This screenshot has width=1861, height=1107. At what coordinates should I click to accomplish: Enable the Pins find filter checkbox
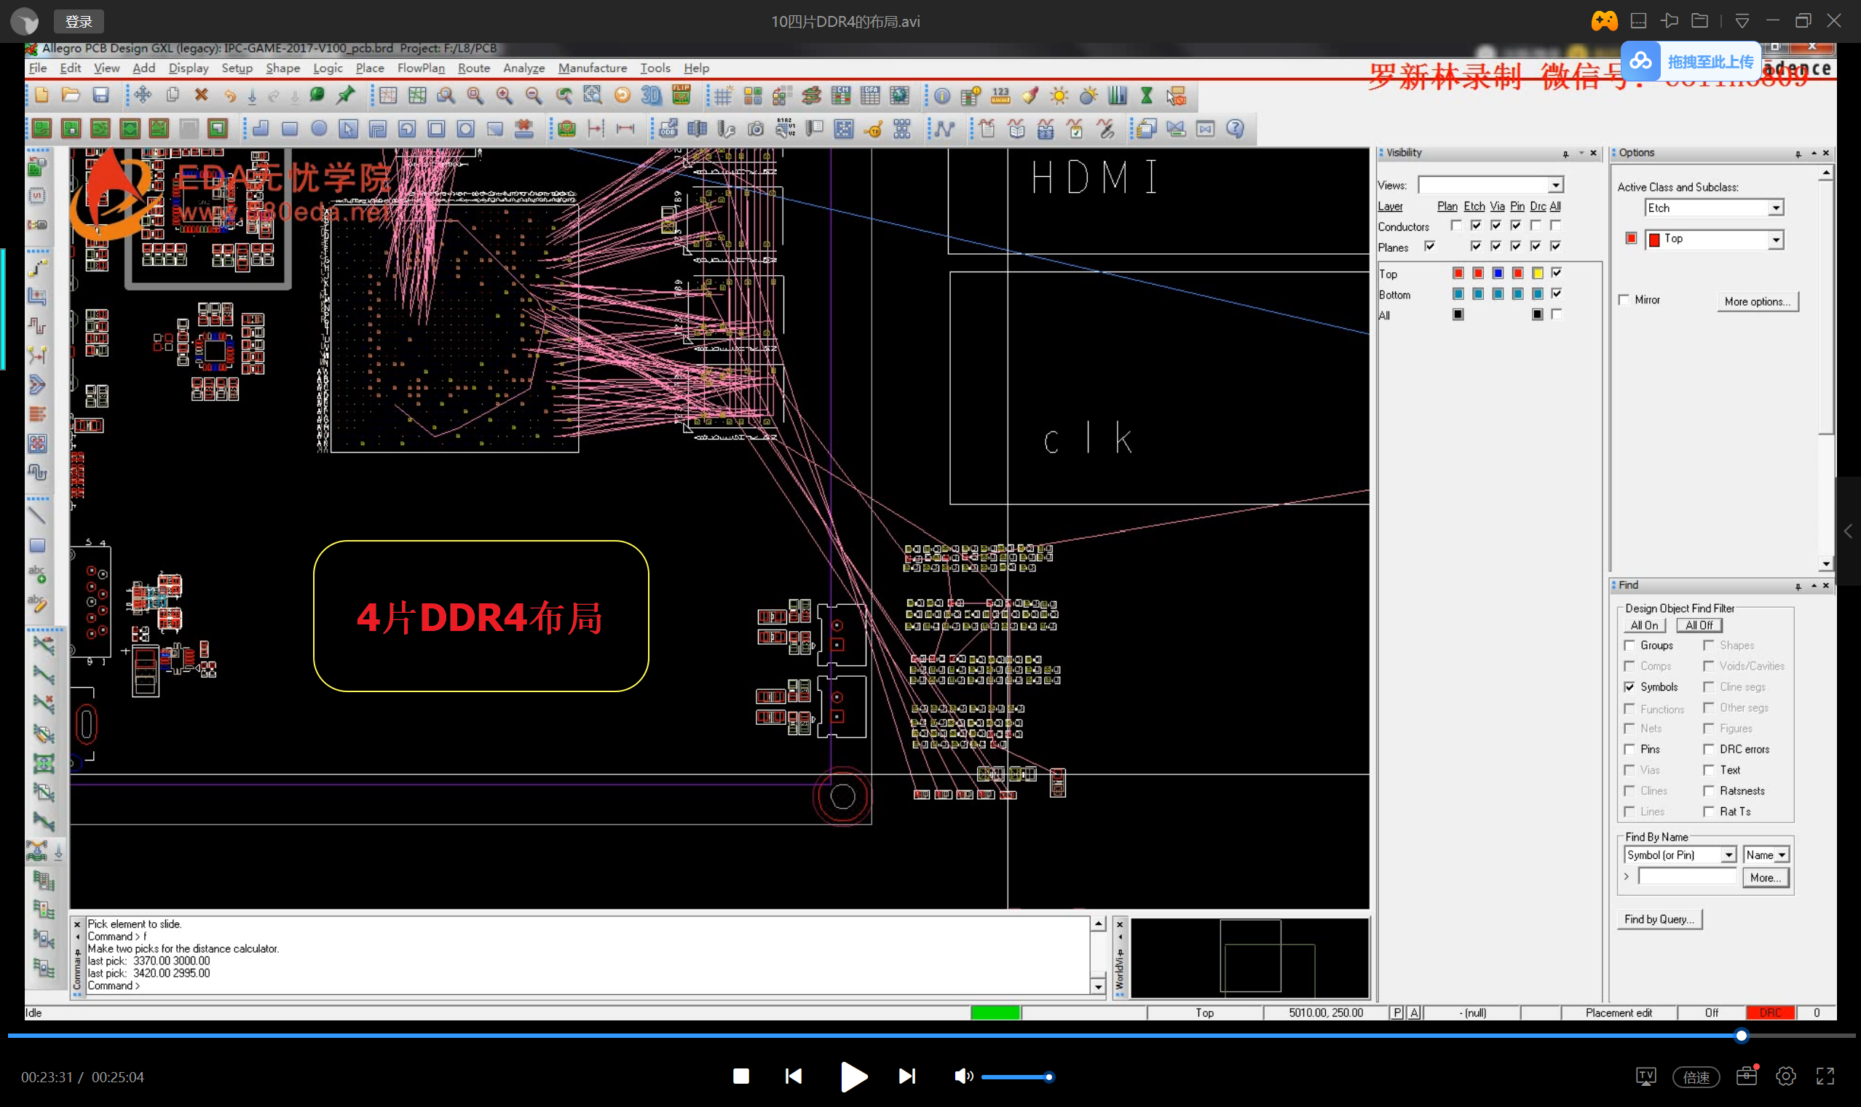(x=1629, y=749)
